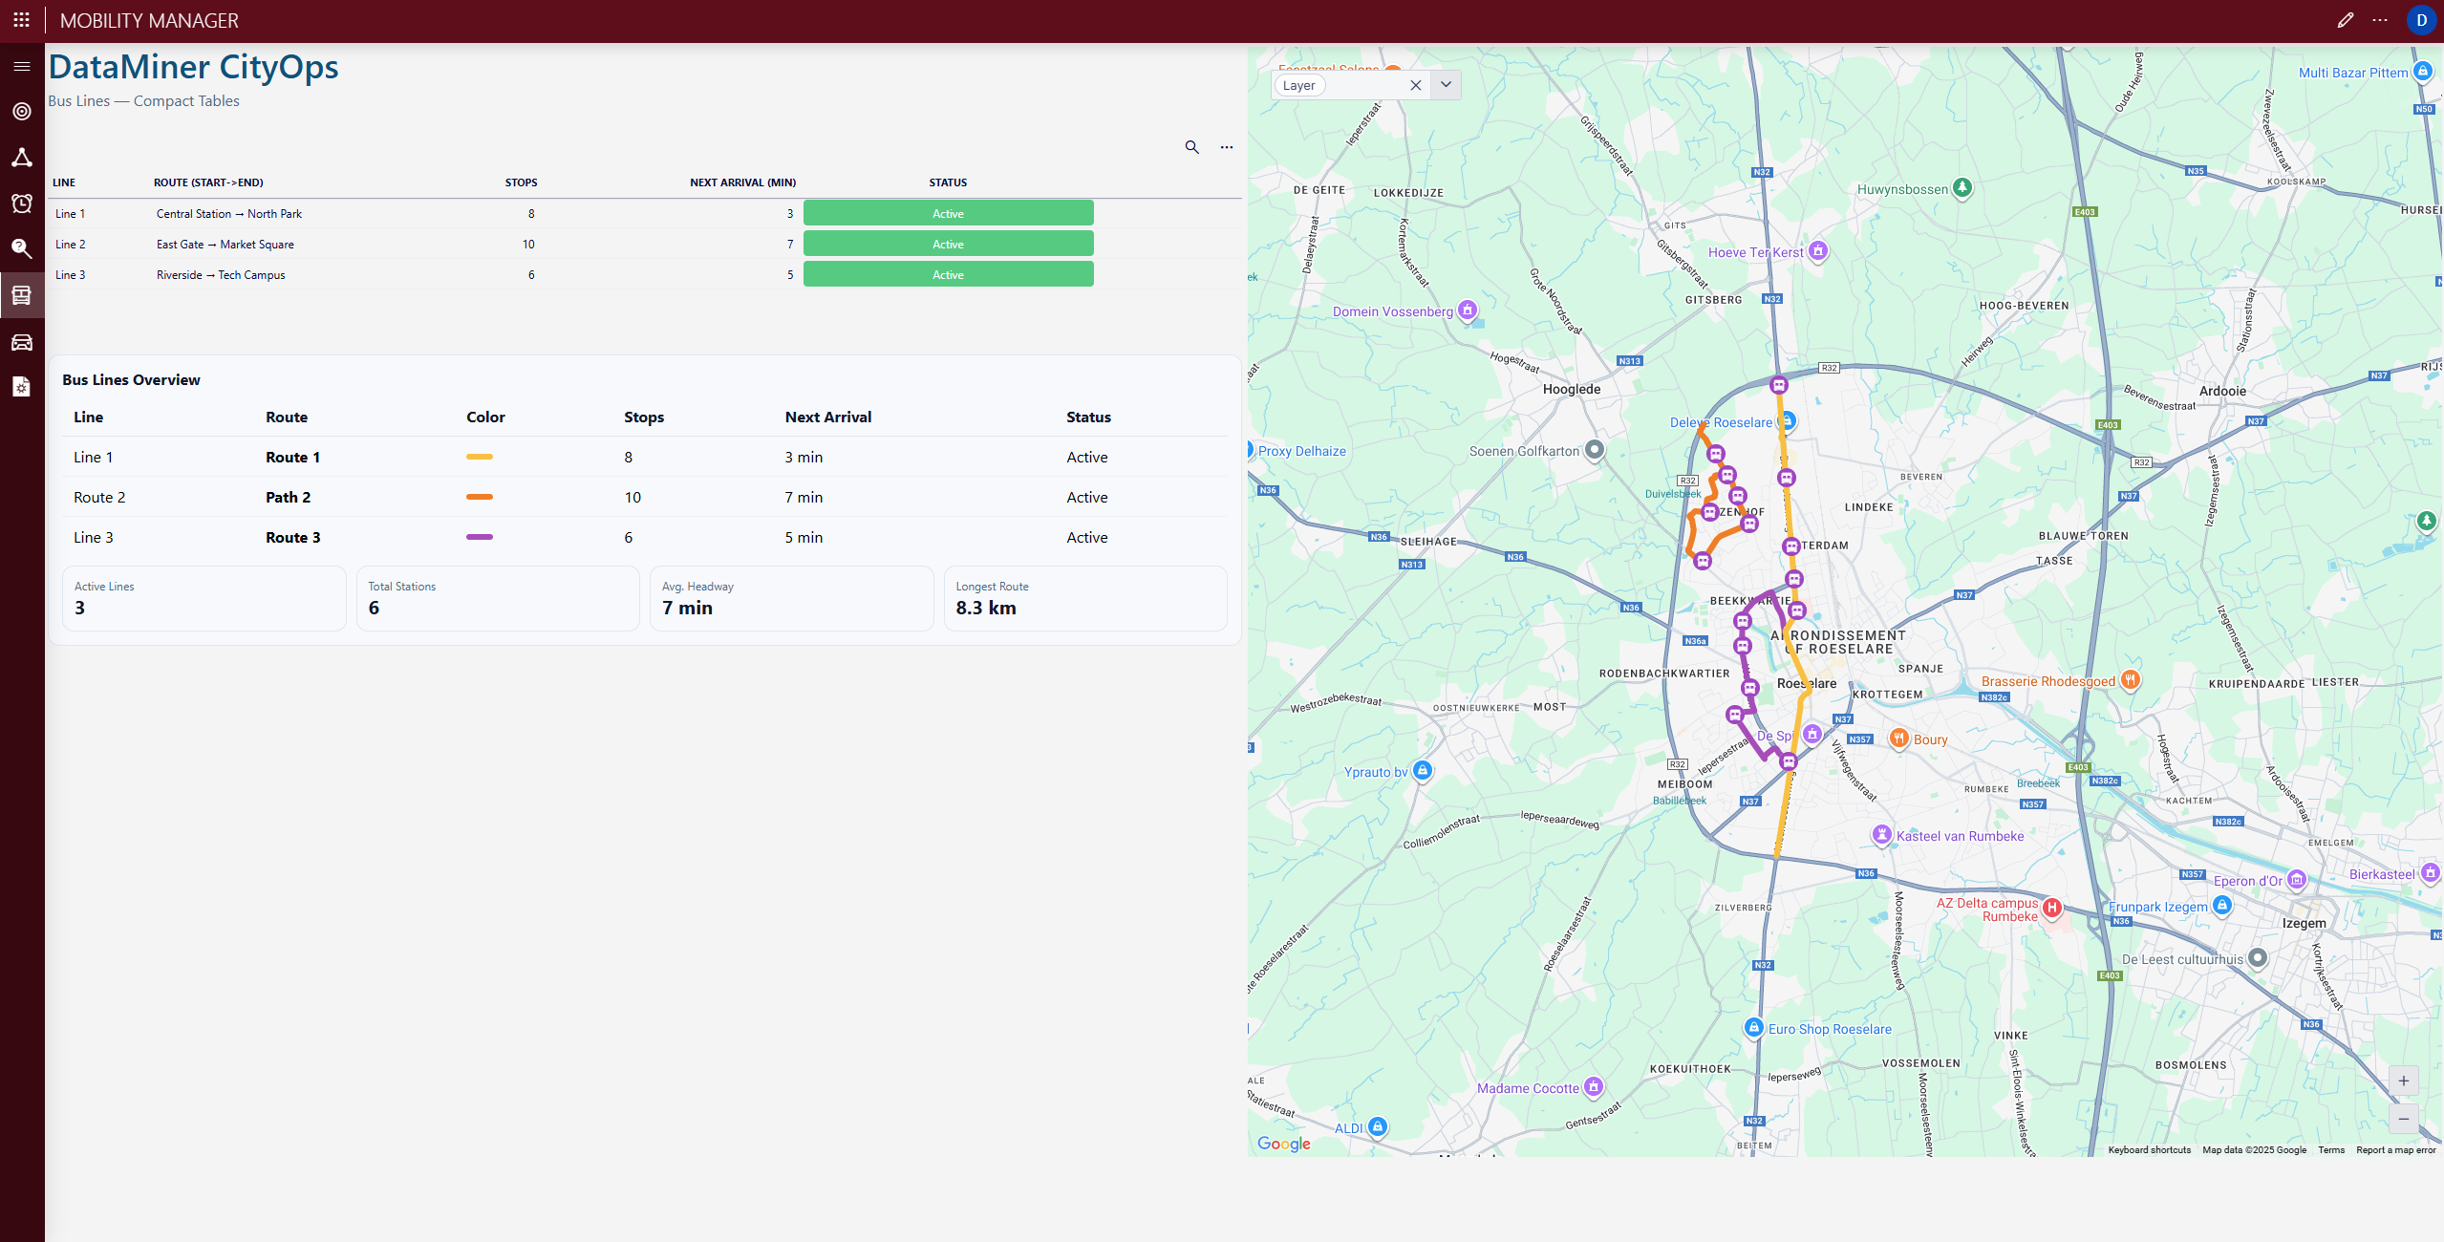Open the target circle sidebar page
The image size is (2444, 1242).
click(21, 112)
